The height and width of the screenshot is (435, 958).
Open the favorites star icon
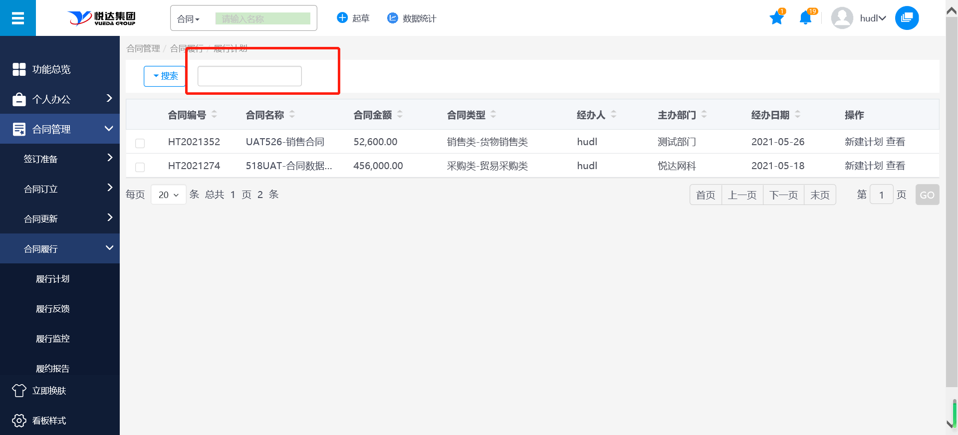[x=776, y=18]
